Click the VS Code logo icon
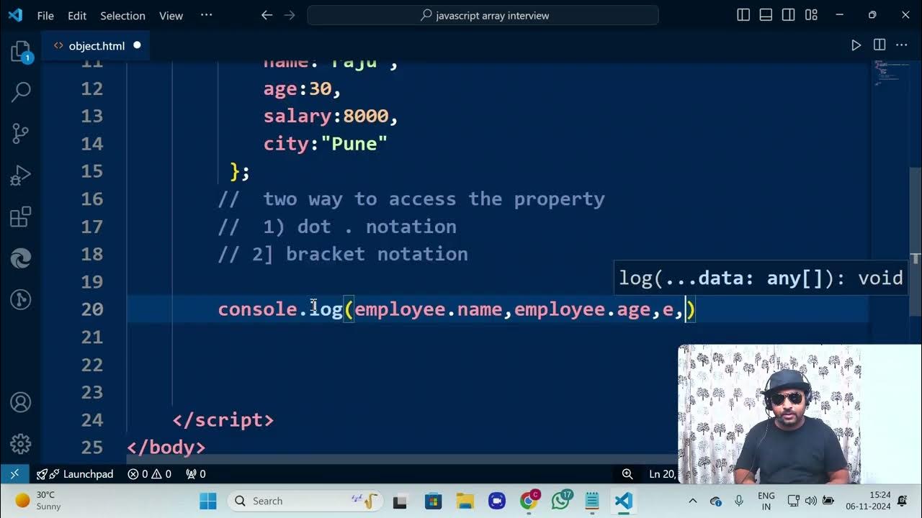 [15, 15]
